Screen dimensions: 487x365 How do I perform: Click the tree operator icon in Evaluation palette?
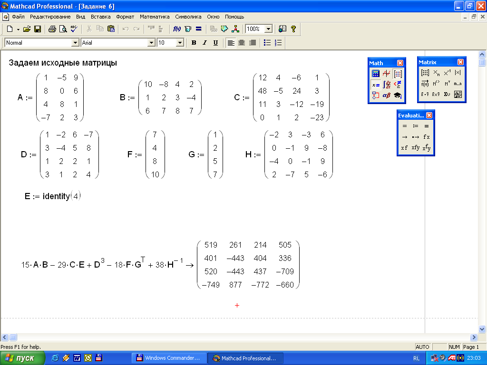427,148
